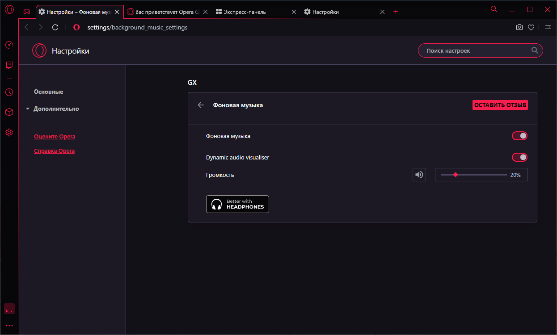Click the GX section heading
The image size is (557, 335).
[192, 83]
